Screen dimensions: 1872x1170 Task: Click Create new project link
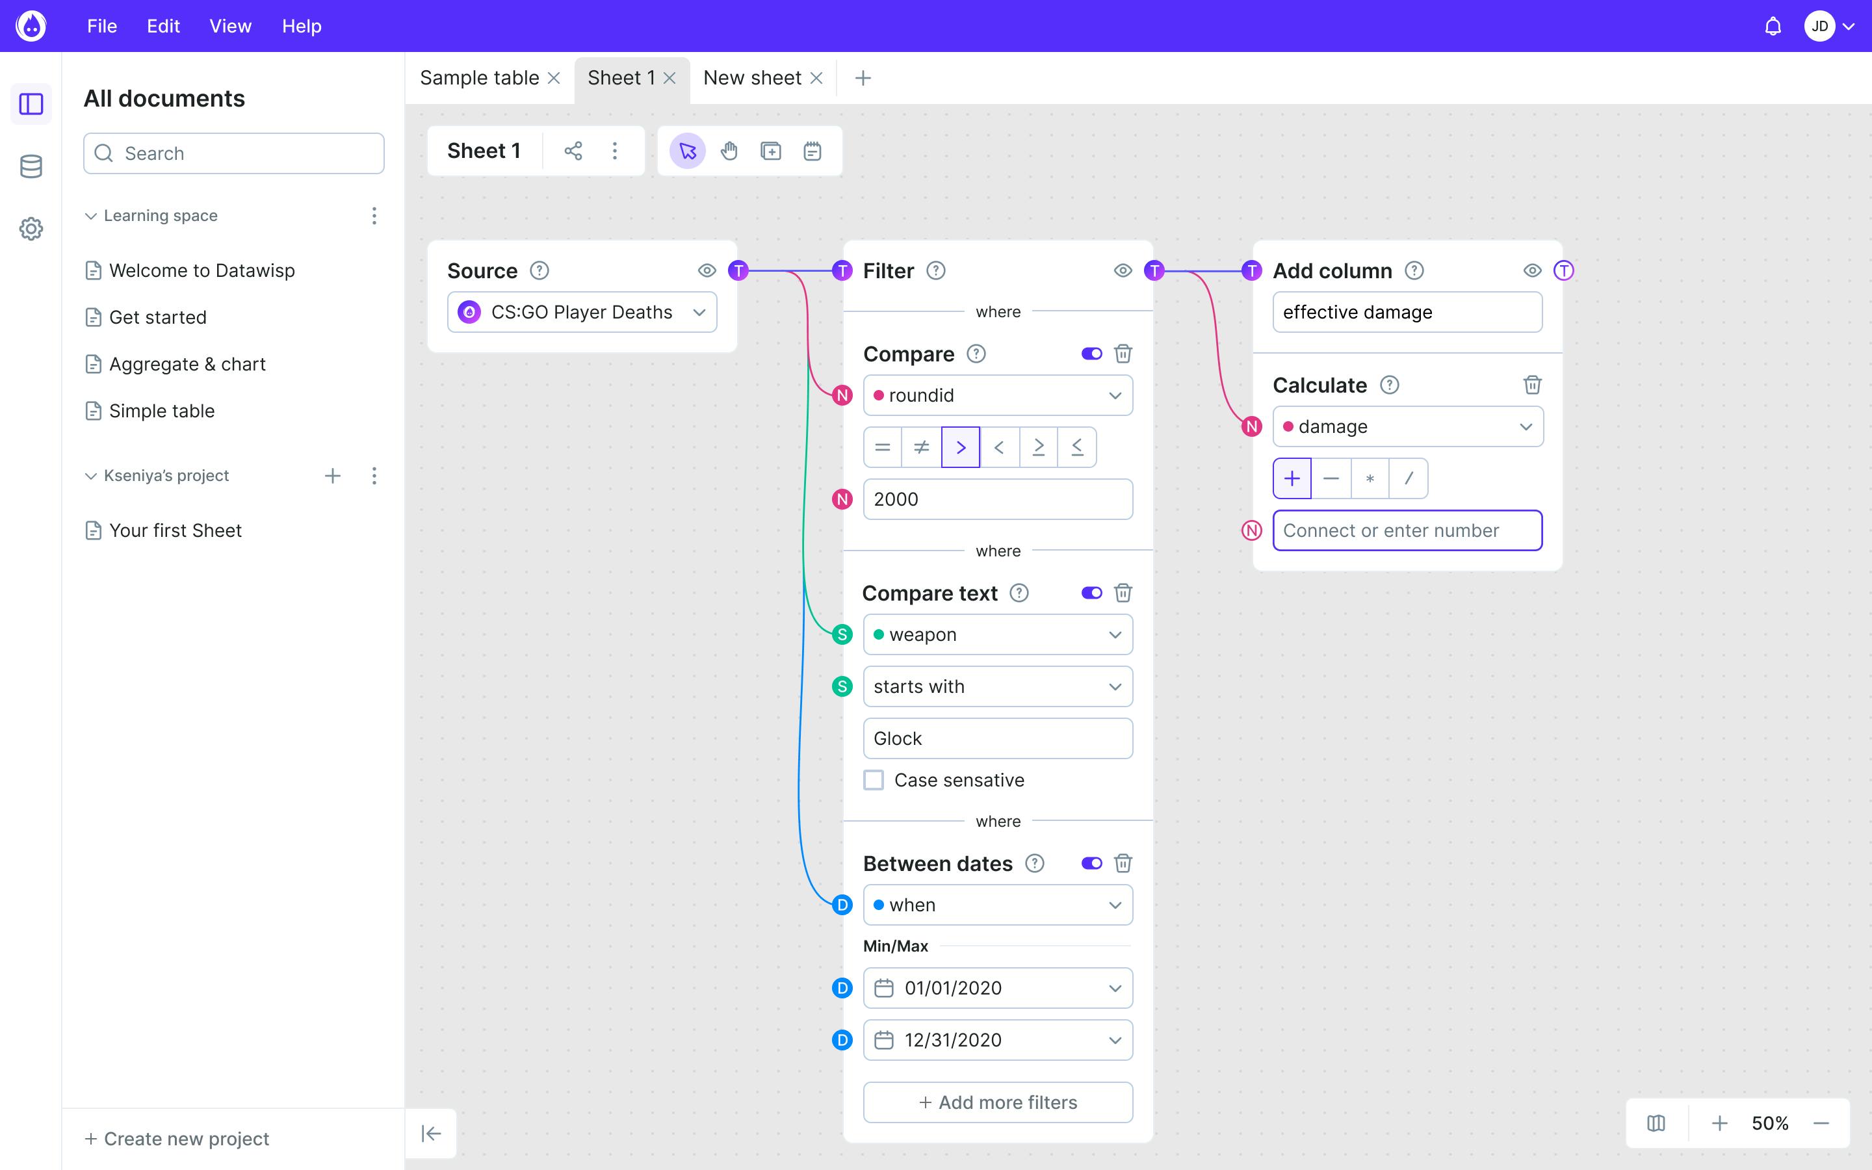(177, 1138)
